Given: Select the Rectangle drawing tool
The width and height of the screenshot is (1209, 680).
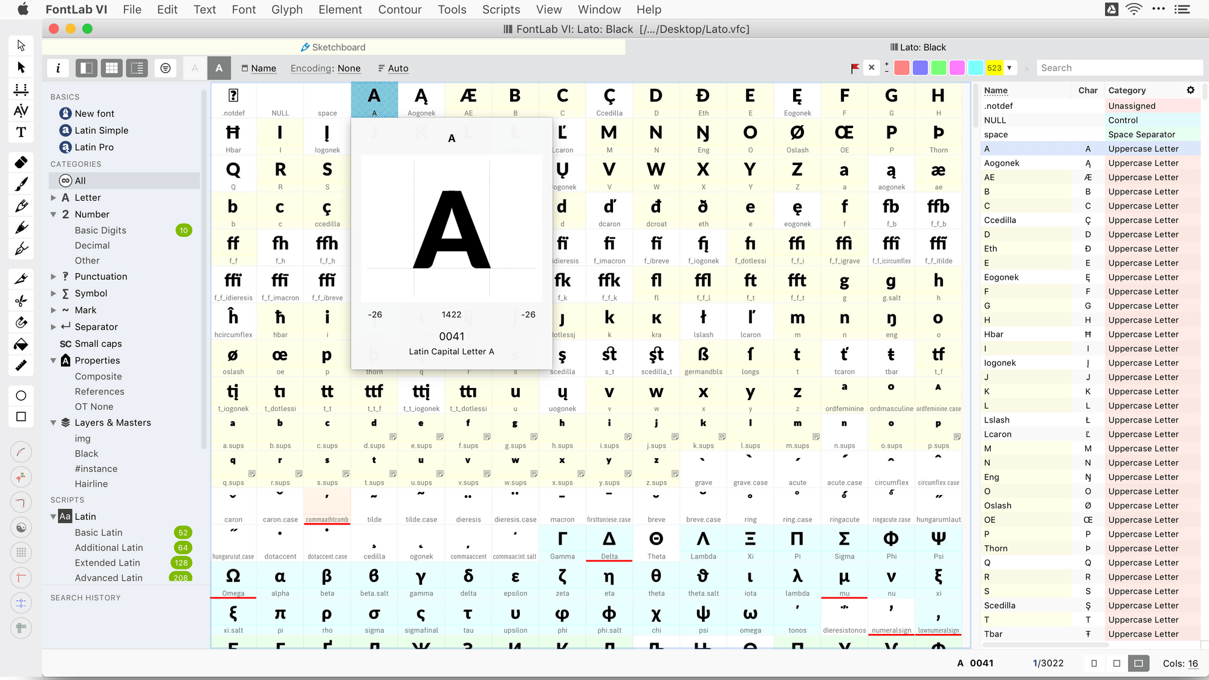Looking at the screenshot, I should pyautogui.click(x=21, y=416).
